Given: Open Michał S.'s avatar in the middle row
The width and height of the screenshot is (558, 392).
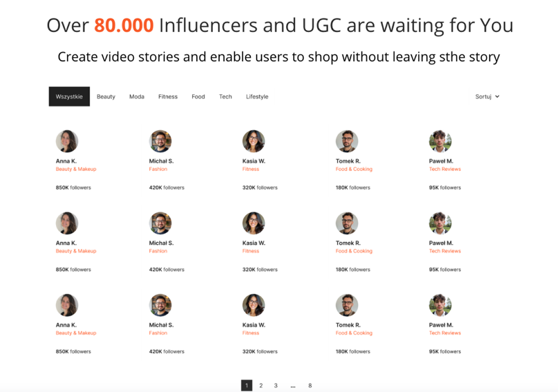Looking at the screenshot, I should (x=160, y=223).
